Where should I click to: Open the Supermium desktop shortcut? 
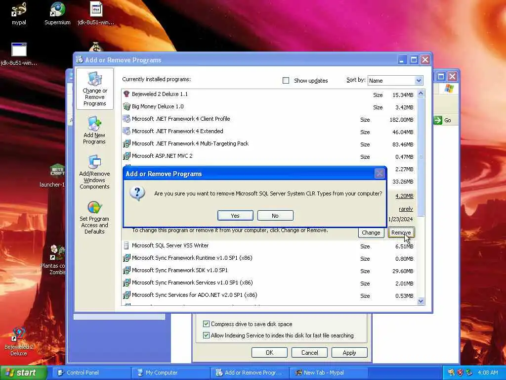[57, 13]
